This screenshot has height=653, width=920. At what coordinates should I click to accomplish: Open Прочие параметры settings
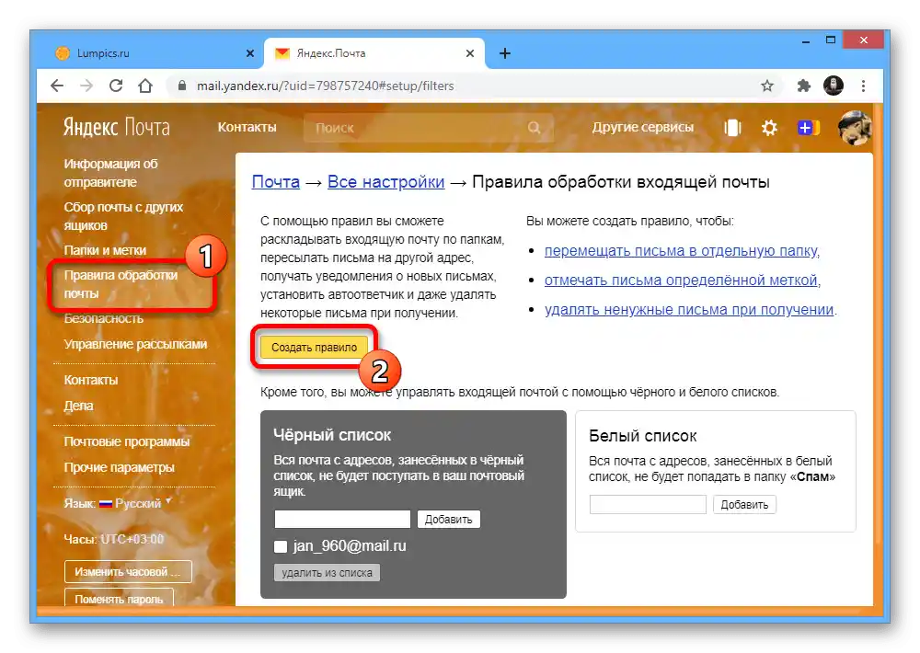pyautogui.click(x=119, y=467)
